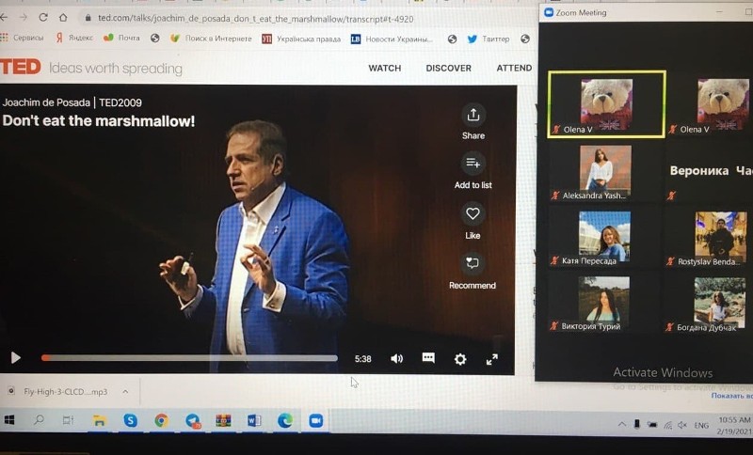
Task: Expand the hidden system tray icons
Action: [622, 424]
